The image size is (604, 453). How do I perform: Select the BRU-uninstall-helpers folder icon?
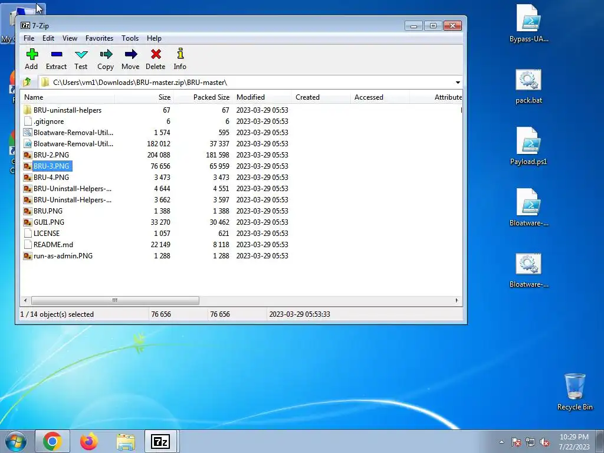[27, 110]
